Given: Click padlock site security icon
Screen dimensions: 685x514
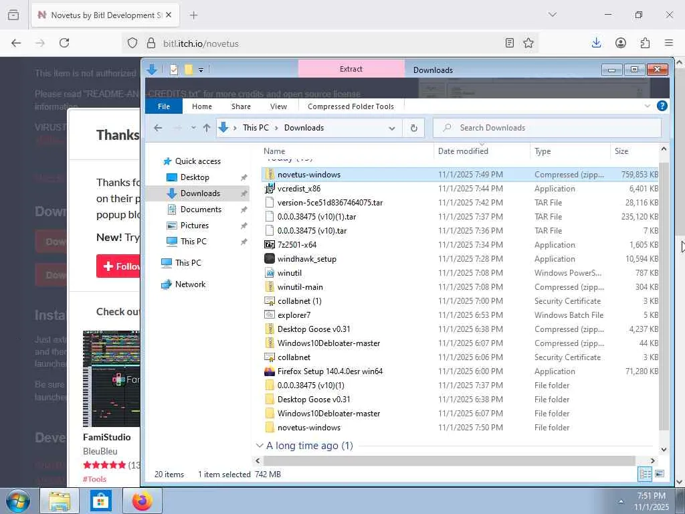Looking at the screenshot, I should click(x=151, y=43).
